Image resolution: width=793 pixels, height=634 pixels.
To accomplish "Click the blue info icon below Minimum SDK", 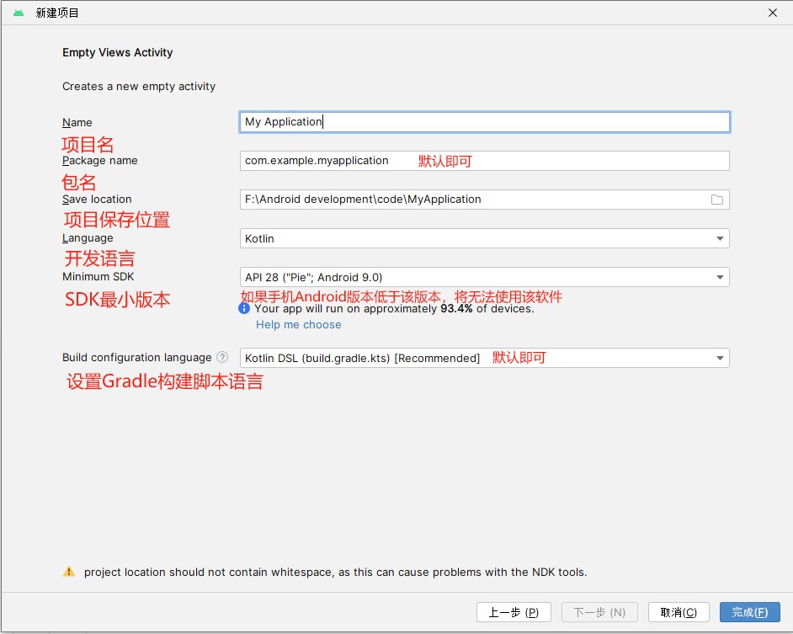I will coord(245,308).
